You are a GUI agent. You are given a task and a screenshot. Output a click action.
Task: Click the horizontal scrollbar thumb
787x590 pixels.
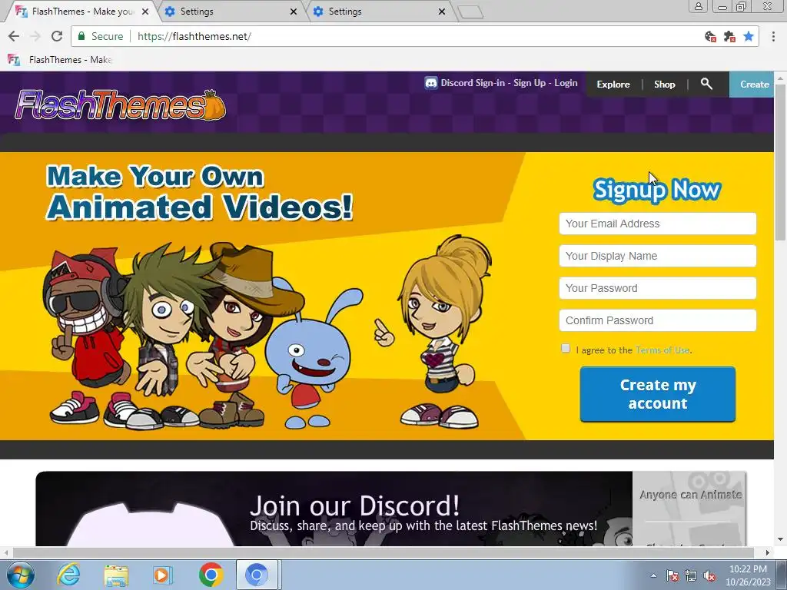(384, 552)
